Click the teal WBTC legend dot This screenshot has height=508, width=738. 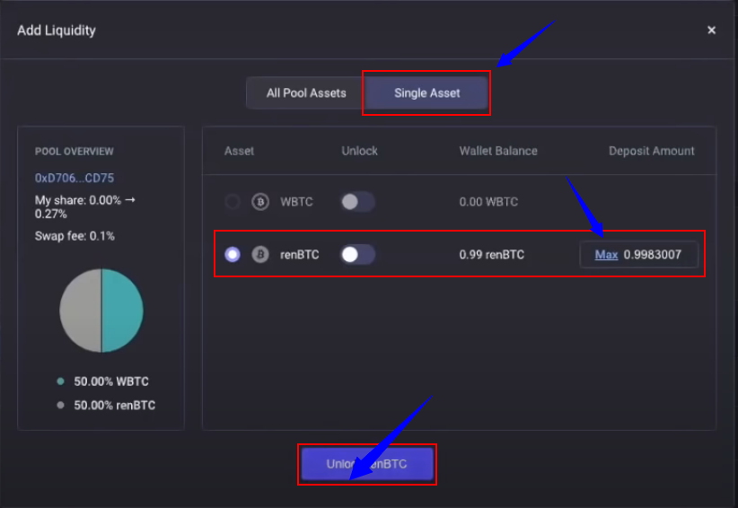(60, 381)
